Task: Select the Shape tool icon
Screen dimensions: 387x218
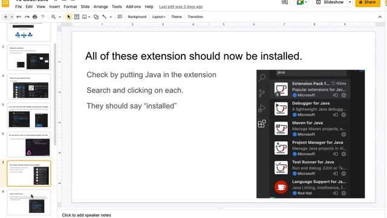Action: pos(96,17)
